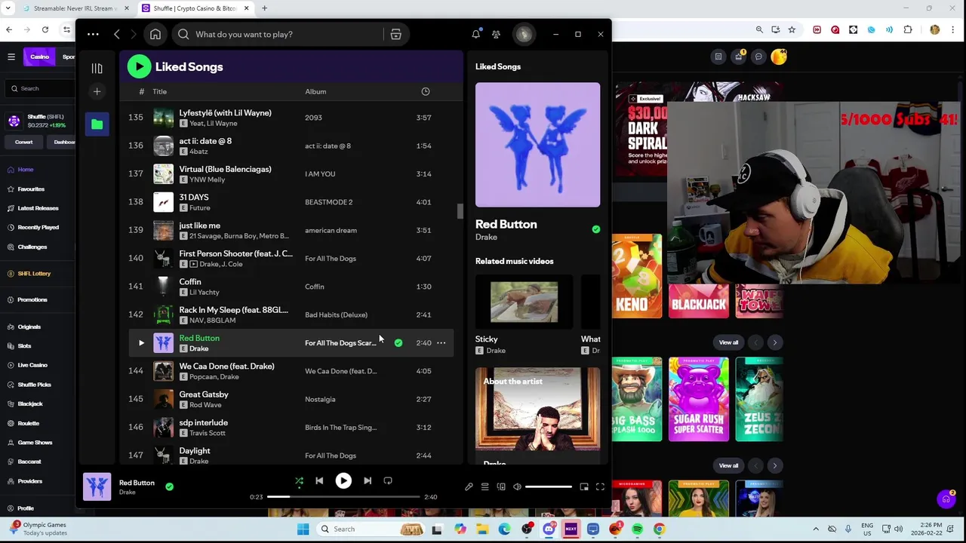
Task: Select song First Person Shooter
Action: coord(235,253)
